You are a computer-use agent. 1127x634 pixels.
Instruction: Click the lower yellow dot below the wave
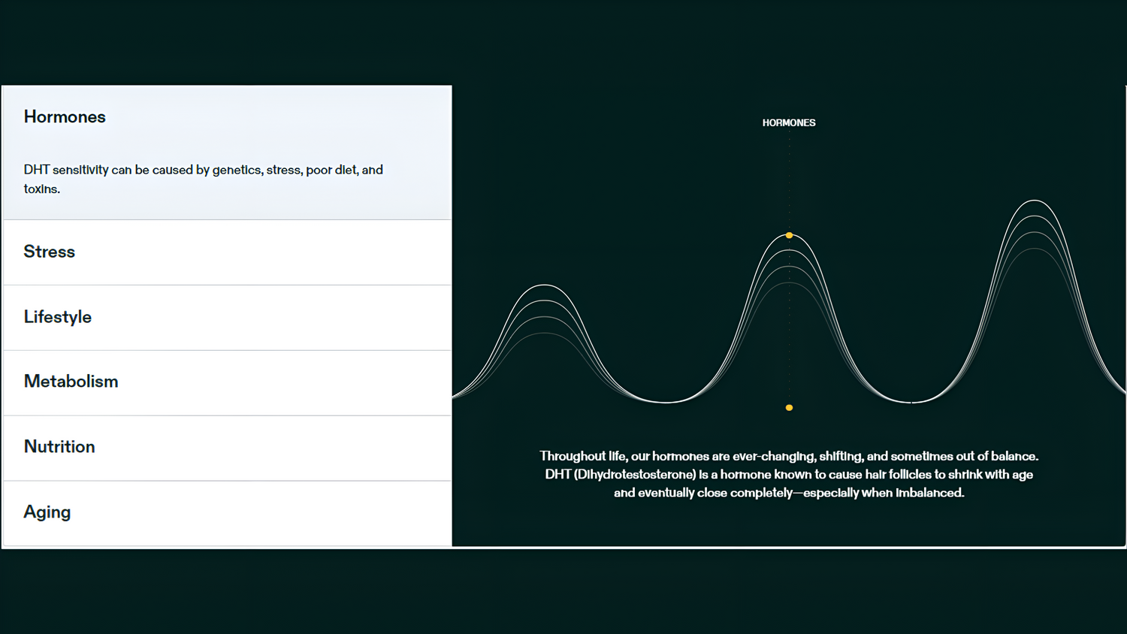(x=789, y=408)
